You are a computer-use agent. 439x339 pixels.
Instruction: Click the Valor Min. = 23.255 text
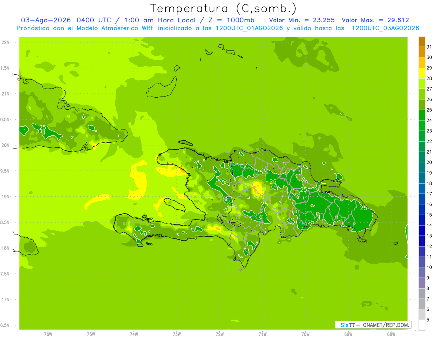click(x=302, y=20)
